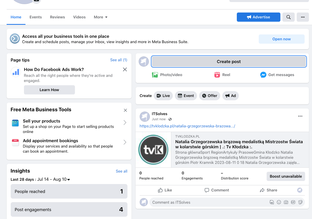The image size is (312, 219).
Task: Open the Natalia Grzegorzewska article headline
Action: pyautogui.click(x=239, y=144)
